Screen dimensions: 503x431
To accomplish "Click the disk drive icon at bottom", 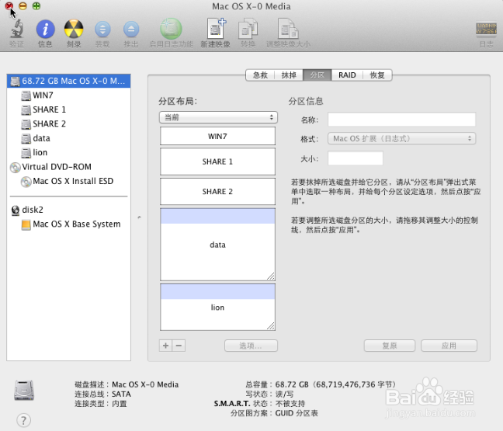I will click(24, 391).
